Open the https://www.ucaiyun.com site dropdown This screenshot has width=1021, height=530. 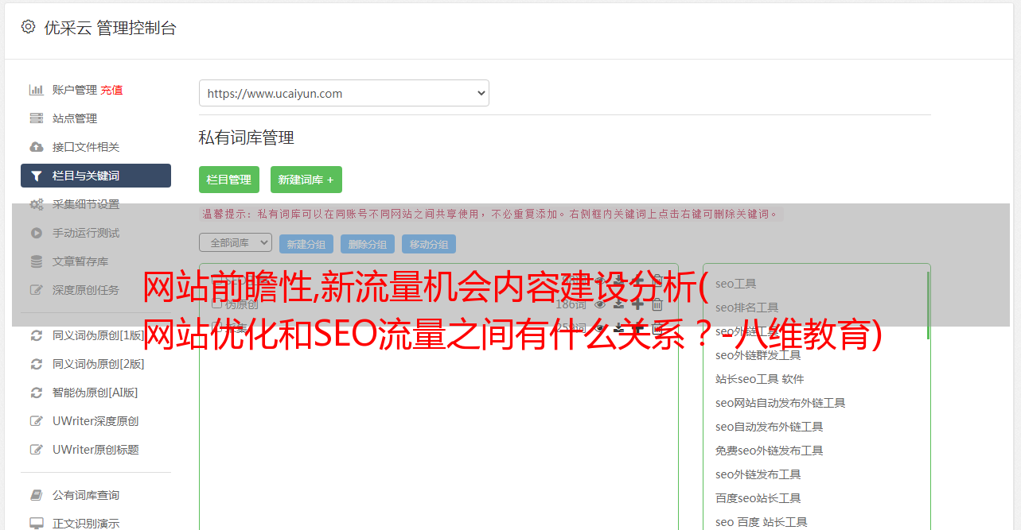[x=344, y=93]
